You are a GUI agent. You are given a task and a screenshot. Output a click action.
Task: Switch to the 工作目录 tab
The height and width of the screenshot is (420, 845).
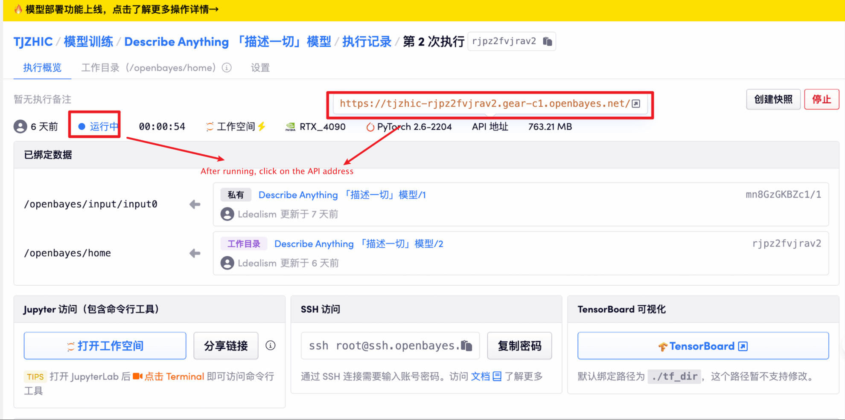[149, 68]
